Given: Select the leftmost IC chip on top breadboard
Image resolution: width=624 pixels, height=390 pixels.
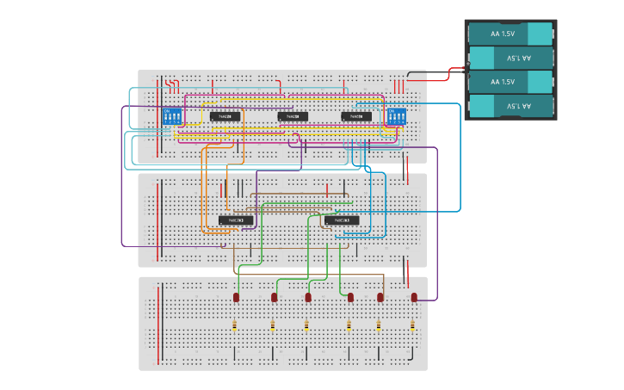Looking at the screenshot, I should (x=225, y=116).
